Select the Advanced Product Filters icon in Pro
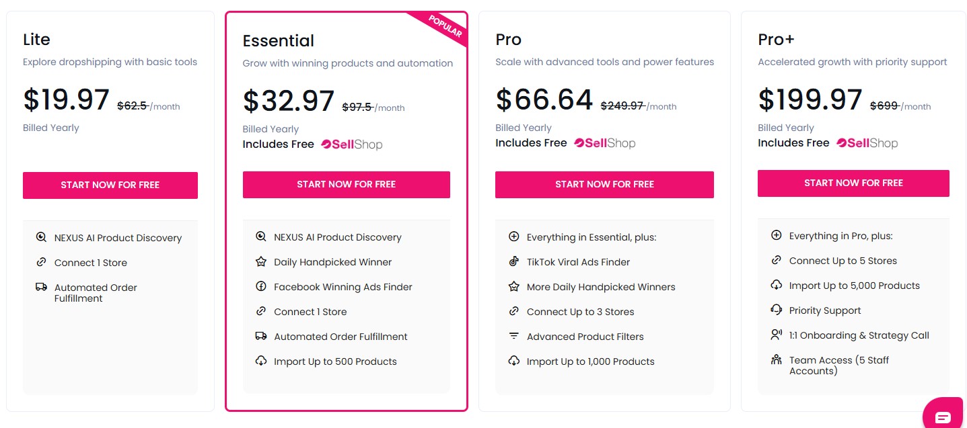 pos(514,336)
